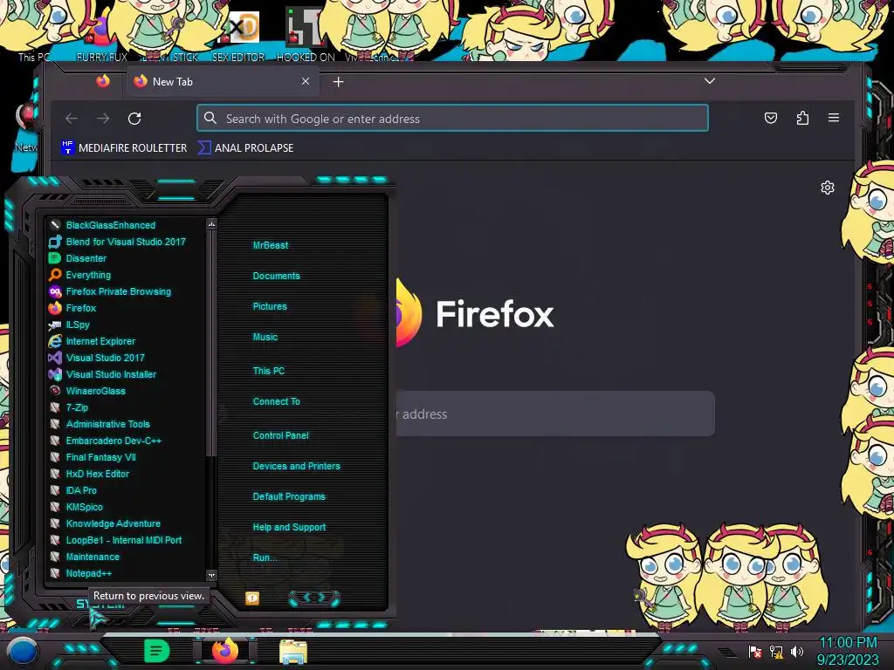Expand the Administrative Tools folder

pos(100,424)
